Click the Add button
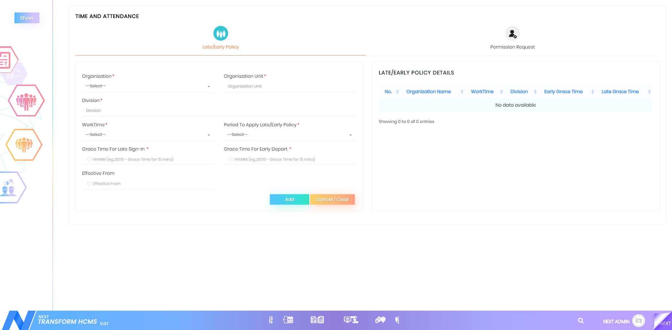The width and height of the screenshot is (672, 330). (289, 199)
